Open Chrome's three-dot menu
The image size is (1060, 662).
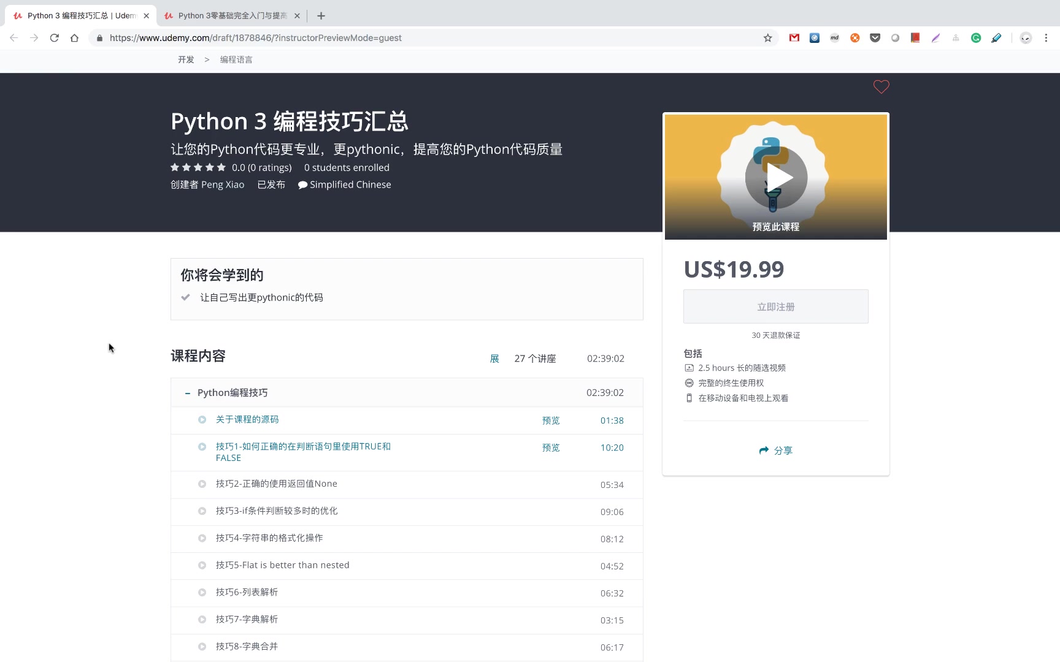(x=1046, y=38)
